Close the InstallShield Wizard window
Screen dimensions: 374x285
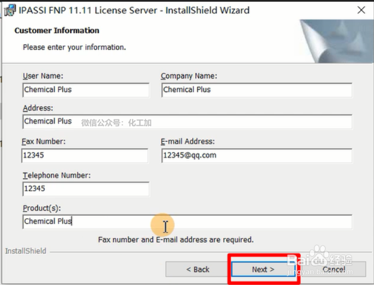point(361,10)
